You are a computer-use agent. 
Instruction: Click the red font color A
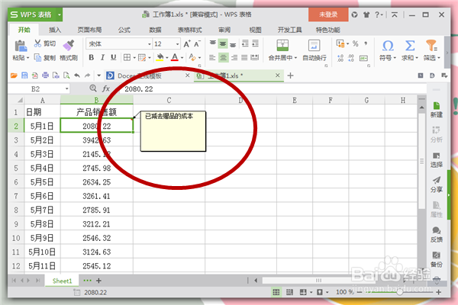pyautogui.click(x=175, y=57)
